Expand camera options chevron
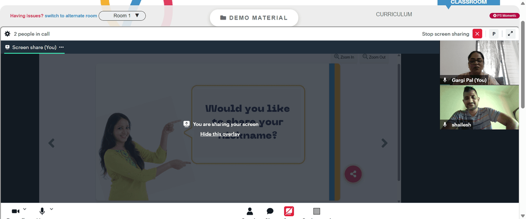526x219 pixels. point(25,209)
